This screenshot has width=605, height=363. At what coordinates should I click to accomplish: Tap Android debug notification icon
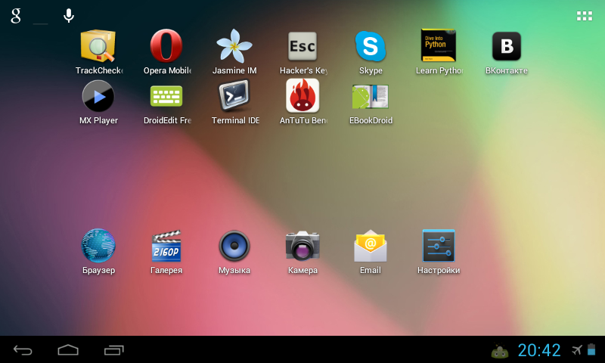(x=500, y=351)
